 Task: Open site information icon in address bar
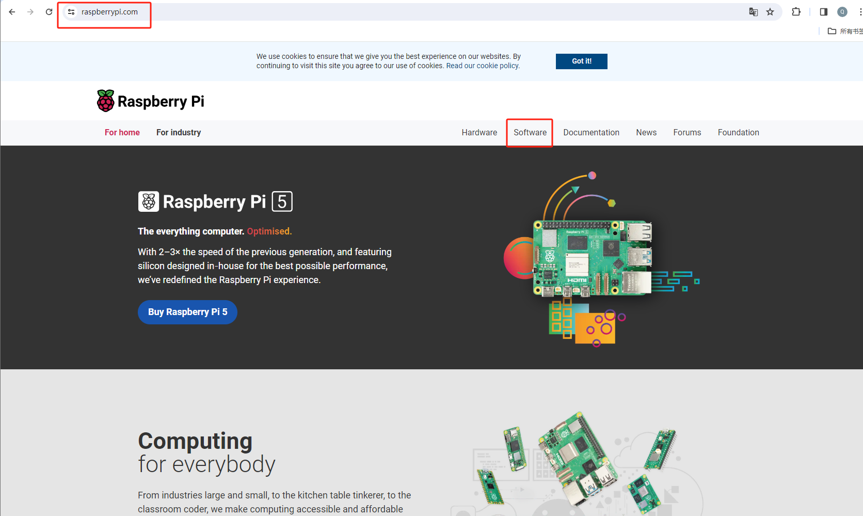pyautogui.click(x=71, y=12)
